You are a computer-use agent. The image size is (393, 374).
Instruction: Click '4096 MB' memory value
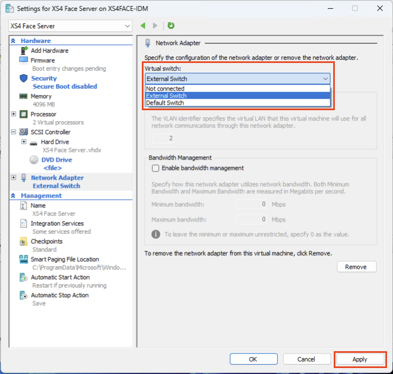(x=43, y=104)
